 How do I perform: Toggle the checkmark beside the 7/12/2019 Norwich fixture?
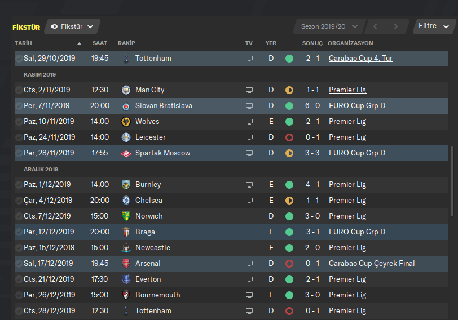(x=19, y=216)
